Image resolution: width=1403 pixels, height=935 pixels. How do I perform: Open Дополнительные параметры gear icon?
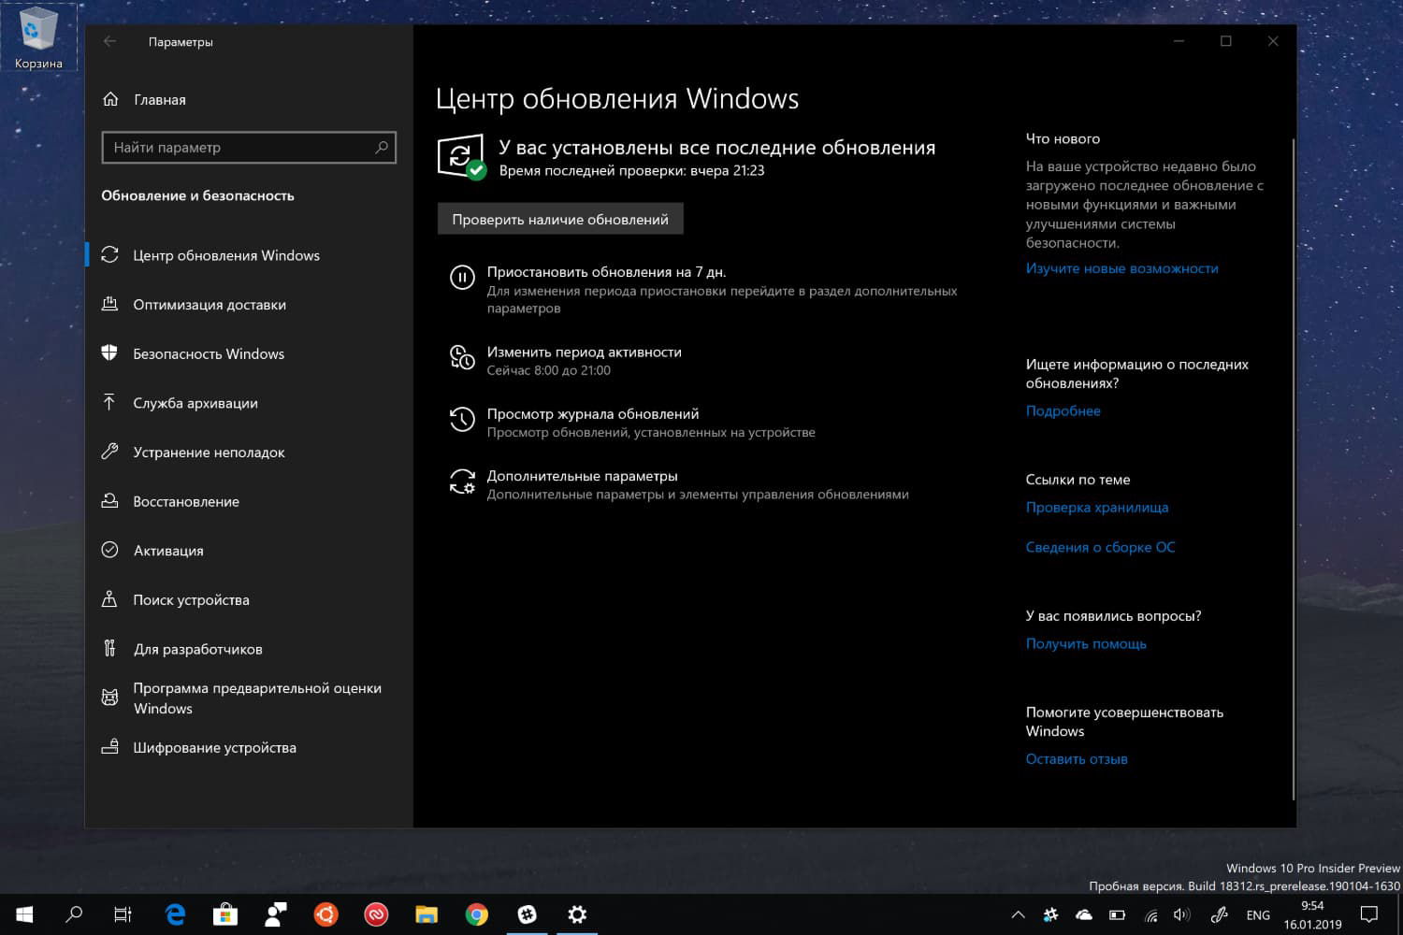(x=462, y=482)
